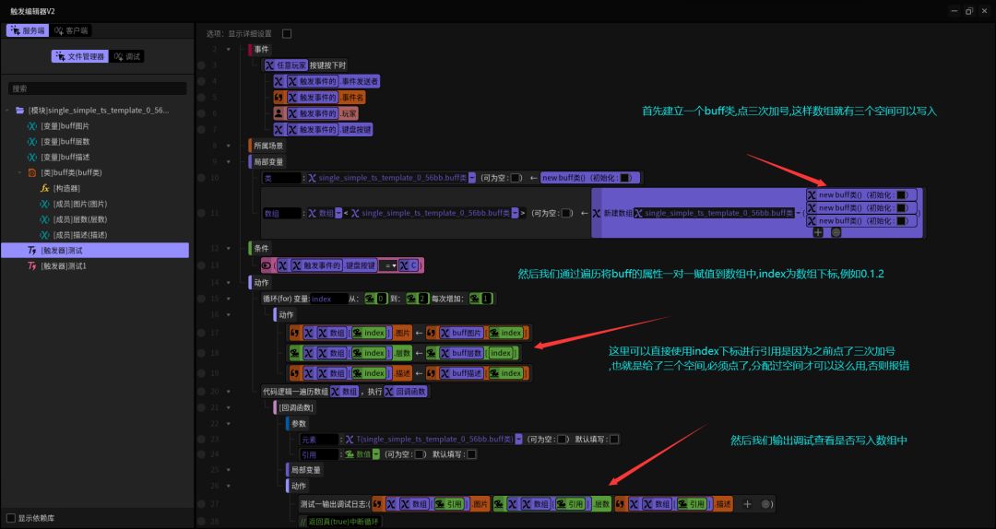
Task: Toggle 初始化 on first array new buff类()
Action: (x=901, y=195)
